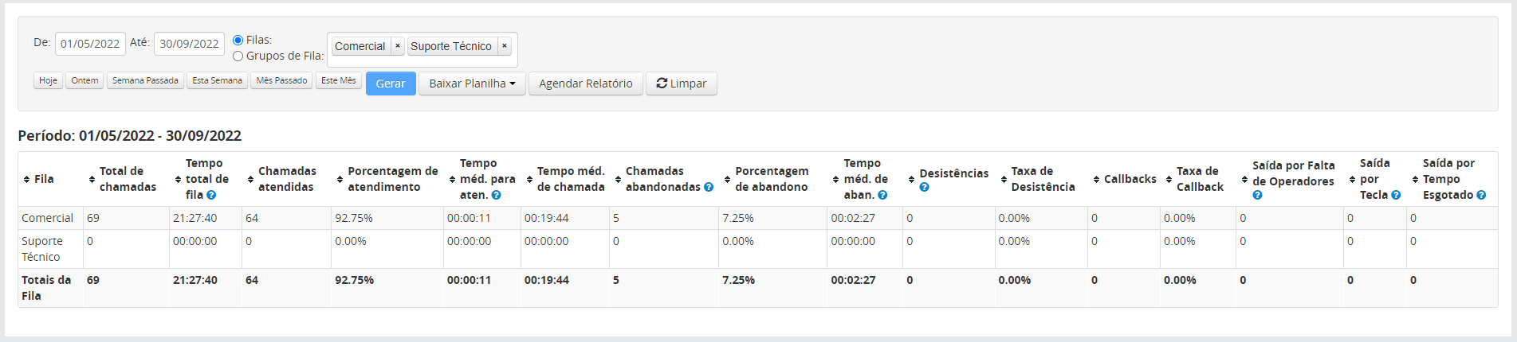Select the Filas radio option

click(x=238, y=40)
